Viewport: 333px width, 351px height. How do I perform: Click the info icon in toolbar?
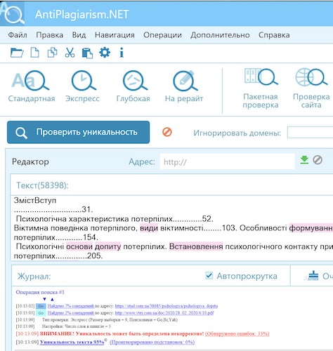122,53
